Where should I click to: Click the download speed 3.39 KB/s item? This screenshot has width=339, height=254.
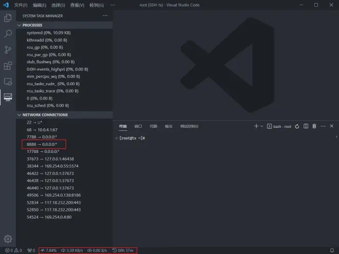[x=72, y=250]
